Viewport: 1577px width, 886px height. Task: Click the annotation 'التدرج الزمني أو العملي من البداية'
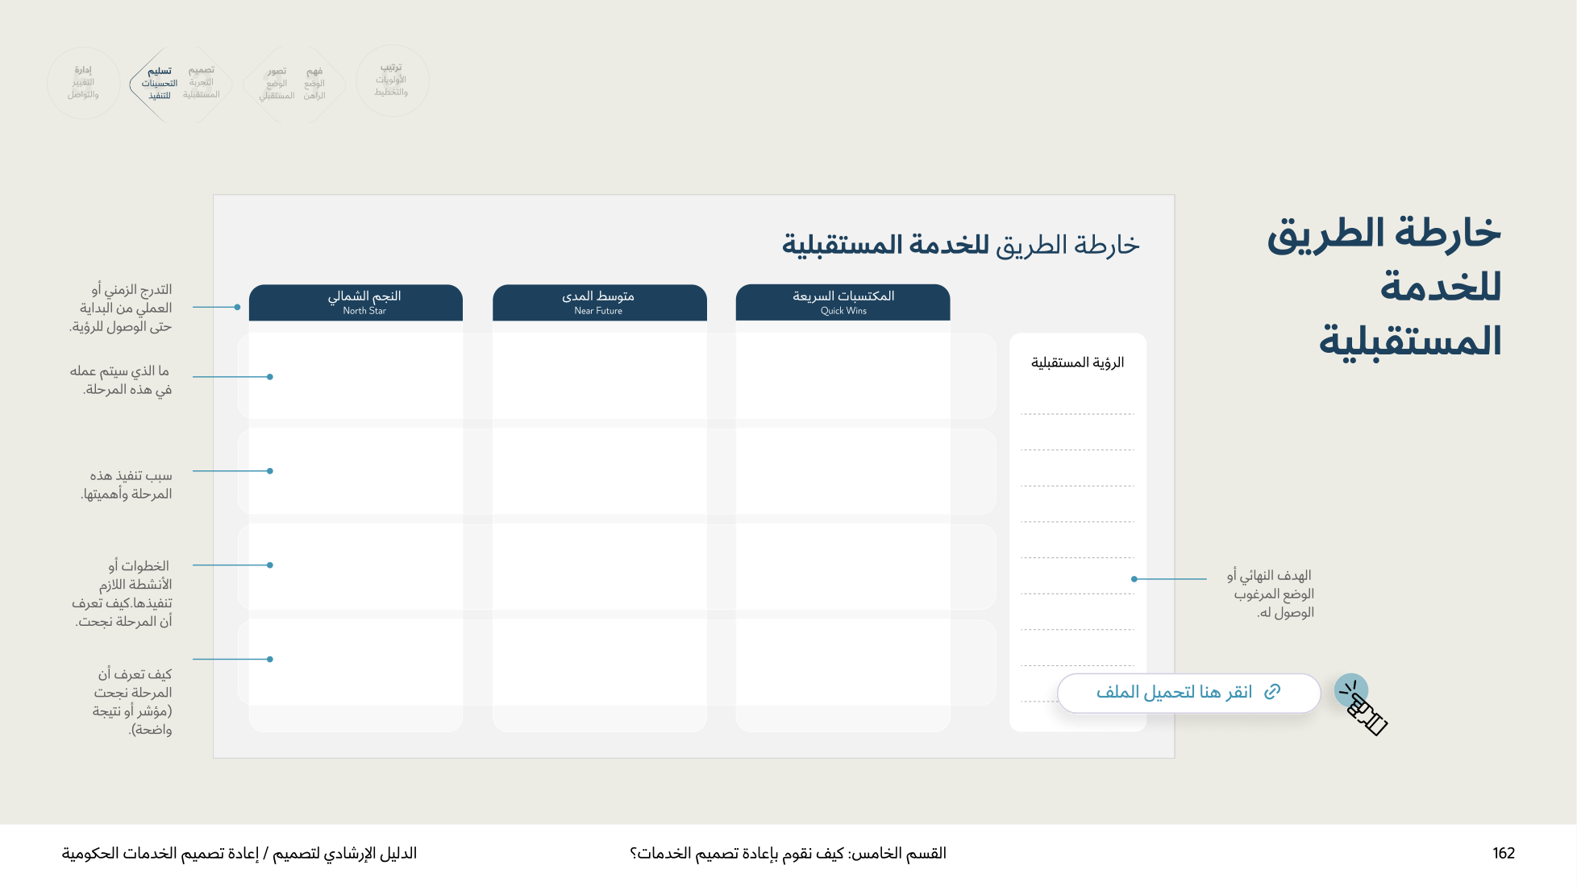pyautogui.click(x=121, y=308)
